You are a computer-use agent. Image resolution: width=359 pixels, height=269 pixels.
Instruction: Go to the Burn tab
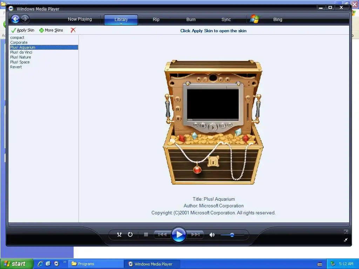click(x=191, y=20)
